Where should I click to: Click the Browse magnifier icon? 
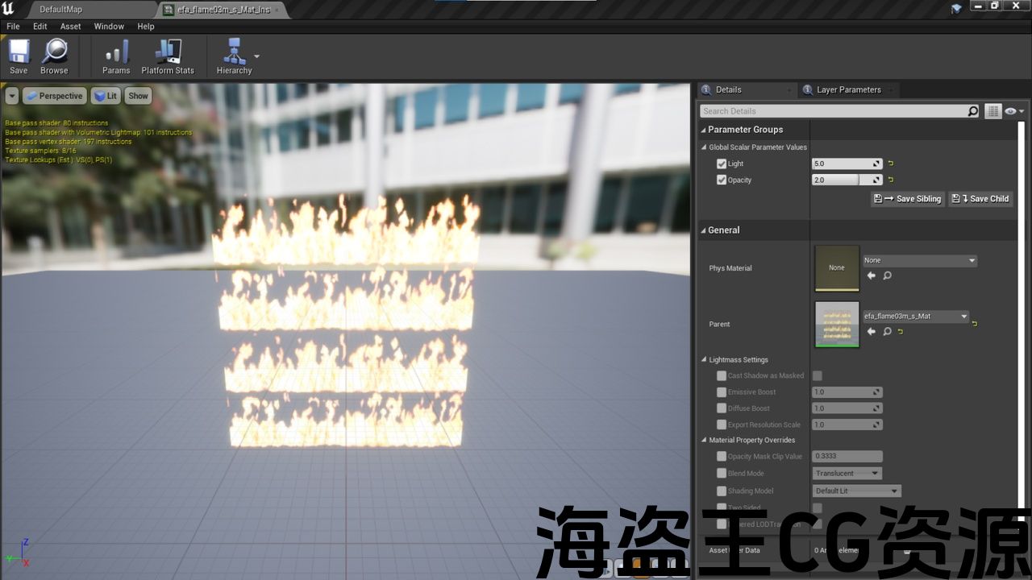(54, 53)
